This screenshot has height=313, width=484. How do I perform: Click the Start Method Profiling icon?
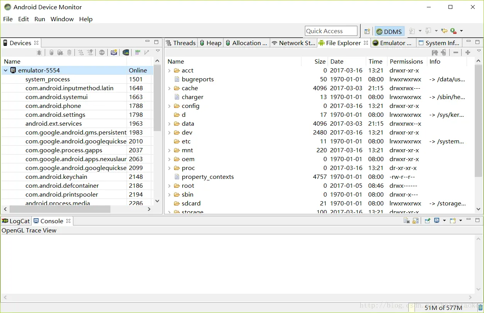[x=90, y=52]
